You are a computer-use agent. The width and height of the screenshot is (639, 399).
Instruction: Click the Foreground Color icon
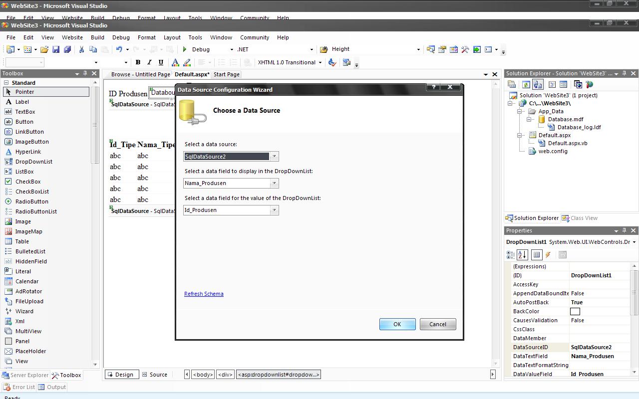[175, 62]
